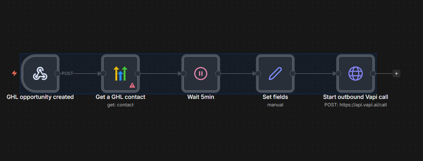This screenshot has width=423, height=161.
Task: Click the "POST: https://api.vapi.ai/call" subtitle
Action: pos(355,105)
